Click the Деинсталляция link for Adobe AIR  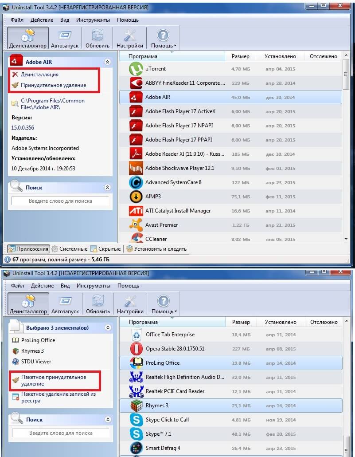39,75
